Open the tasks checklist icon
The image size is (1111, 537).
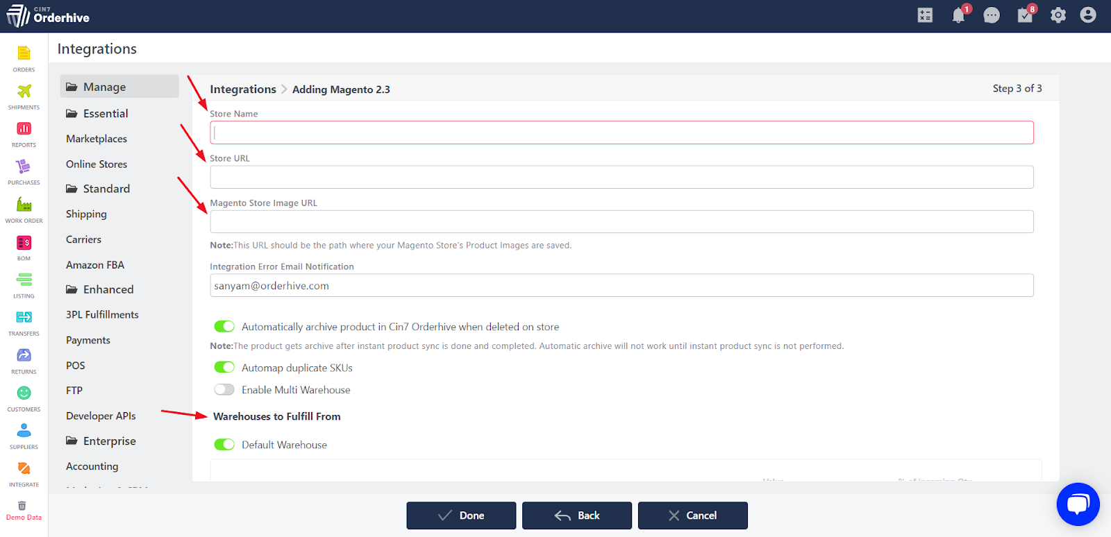pyautogui.click(x=1025, y=15)
